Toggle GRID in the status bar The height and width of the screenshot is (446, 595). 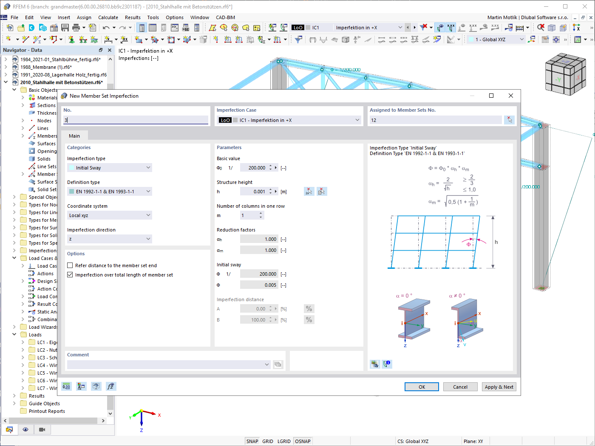(x=268, y=441)
